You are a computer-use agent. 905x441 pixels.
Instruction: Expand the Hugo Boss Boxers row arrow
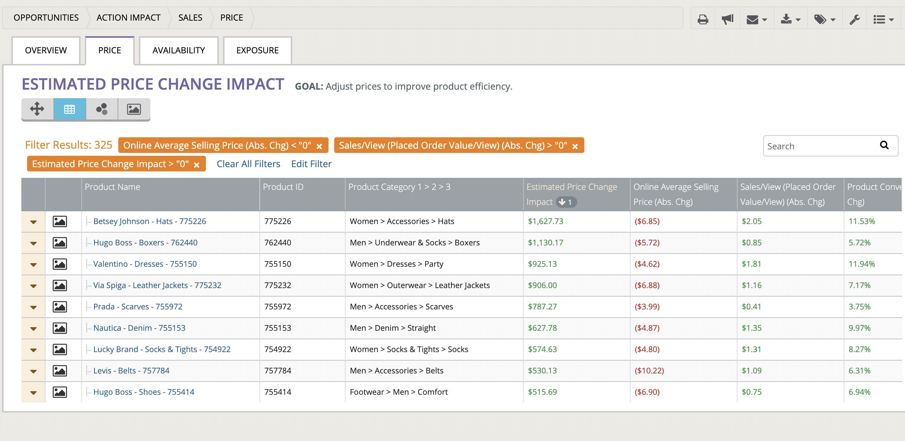(x=33, y=243)
